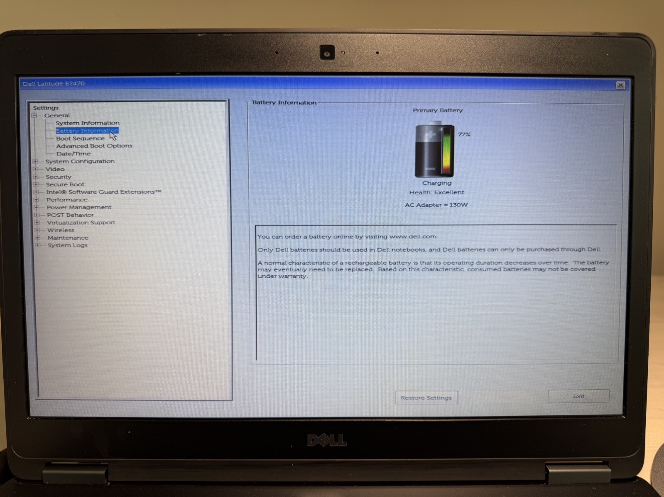664x497 pixels.
Task: Expand the System Configuration node
Action: point(36,162)
